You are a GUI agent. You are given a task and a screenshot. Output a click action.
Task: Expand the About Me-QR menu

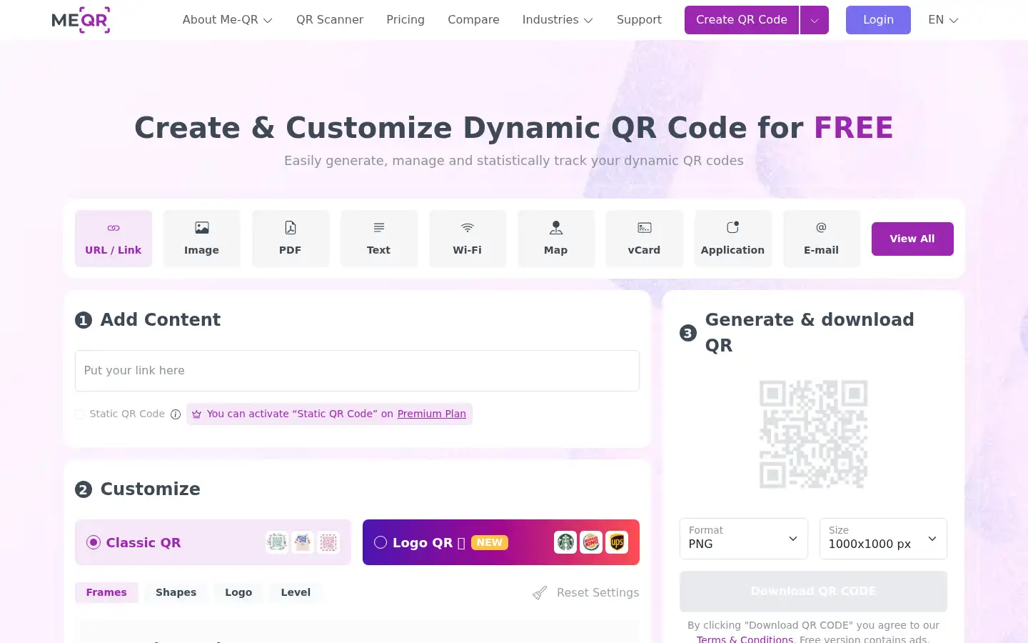tap(228, 20)
